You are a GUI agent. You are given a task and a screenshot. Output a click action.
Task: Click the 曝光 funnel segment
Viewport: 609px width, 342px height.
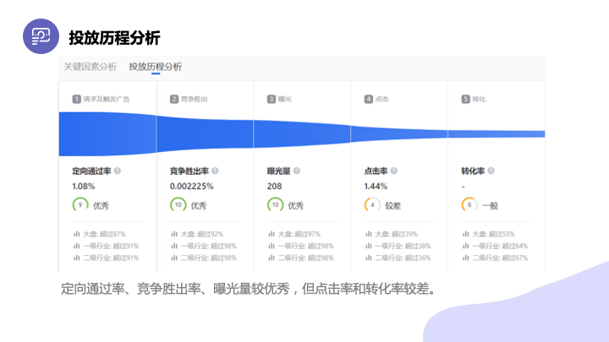[302, 133]
